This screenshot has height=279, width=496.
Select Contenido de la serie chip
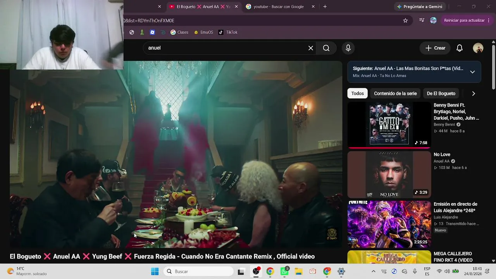[395, 93]
